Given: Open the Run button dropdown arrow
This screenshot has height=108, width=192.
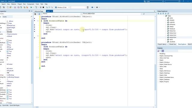Looking at the screenshot, I should 34,7.
